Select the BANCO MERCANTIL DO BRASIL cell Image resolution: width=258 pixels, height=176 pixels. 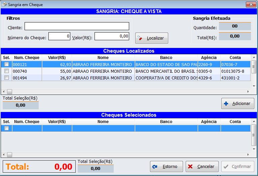166,71
